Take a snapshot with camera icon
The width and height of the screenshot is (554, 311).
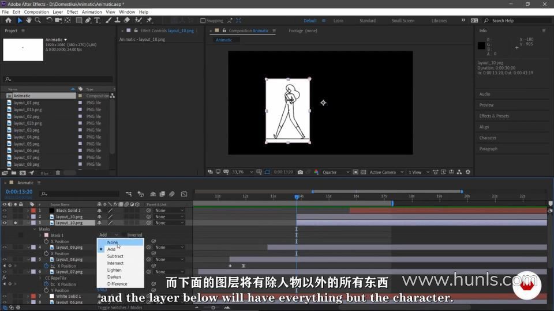[300, 172]
